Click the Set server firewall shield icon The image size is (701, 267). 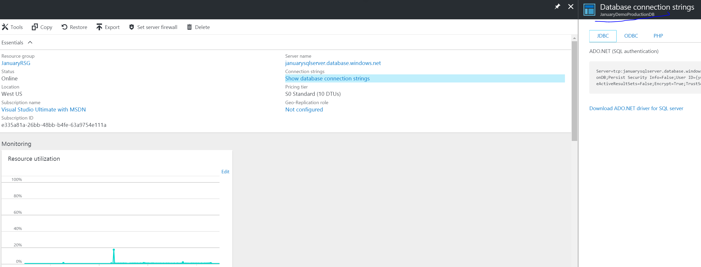click(131, 27)
